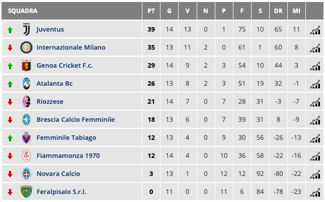Click the SQUADRA column header

click(22, 11)
